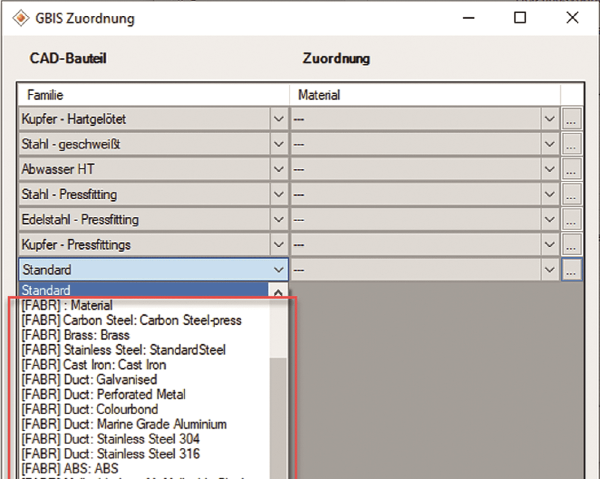Pick [FABR] ABS: ABS entry
The height and width of the screenshot is (479, 600).
pos(70,469)
